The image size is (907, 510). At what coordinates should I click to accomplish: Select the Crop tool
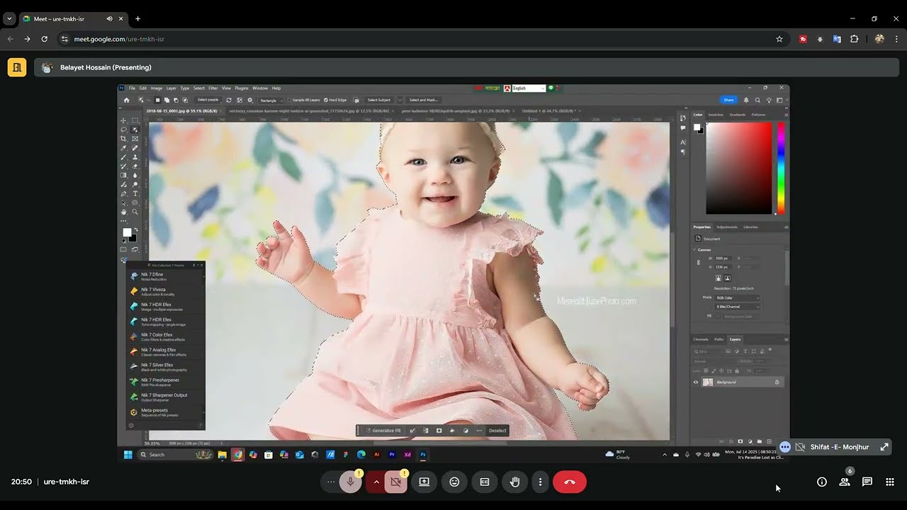(x=123, y=139)
